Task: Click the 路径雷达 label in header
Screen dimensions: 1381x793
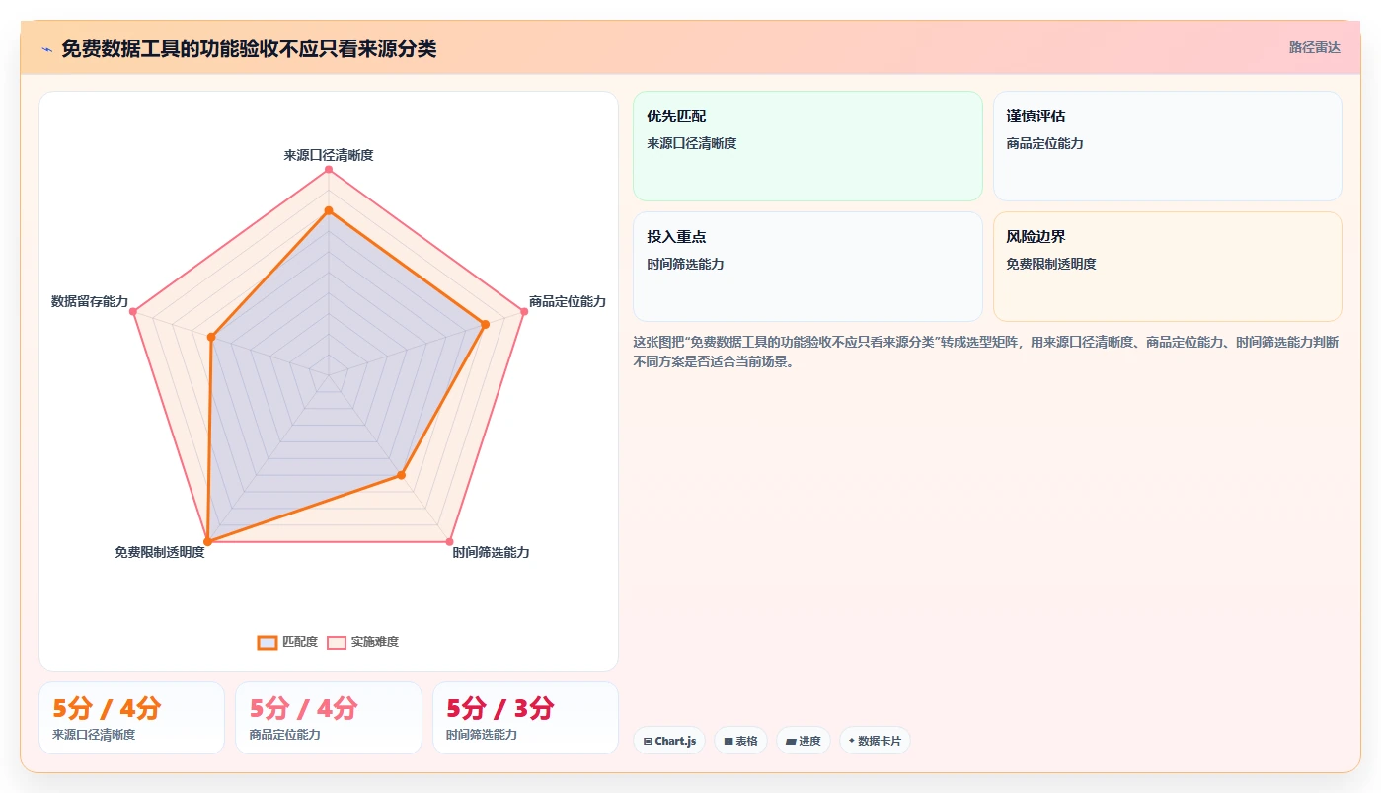Action: 1314,47
